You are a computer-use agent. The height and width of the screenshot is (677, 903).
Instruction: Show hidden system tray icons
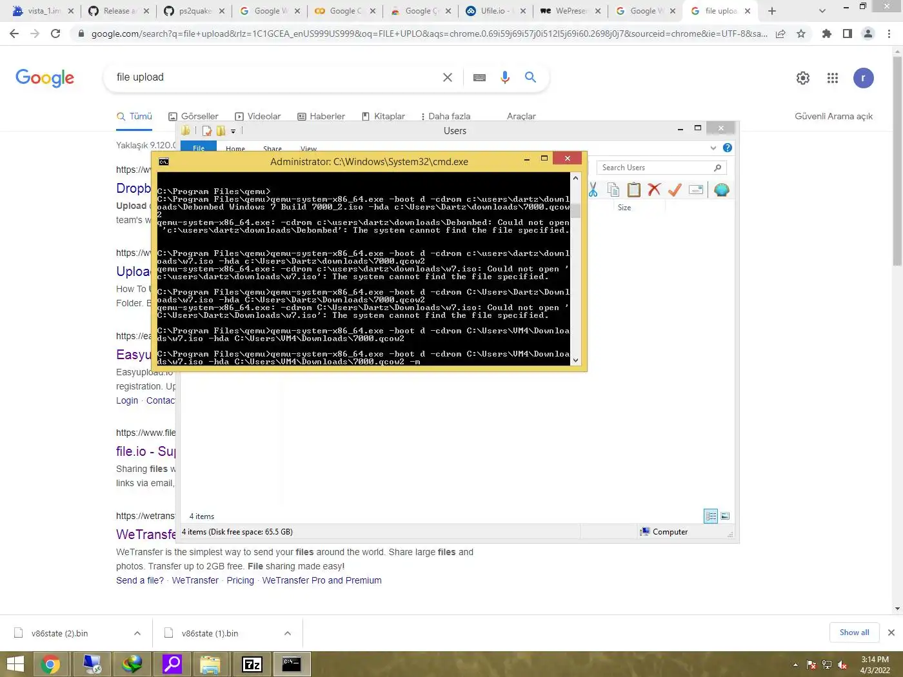795,665
